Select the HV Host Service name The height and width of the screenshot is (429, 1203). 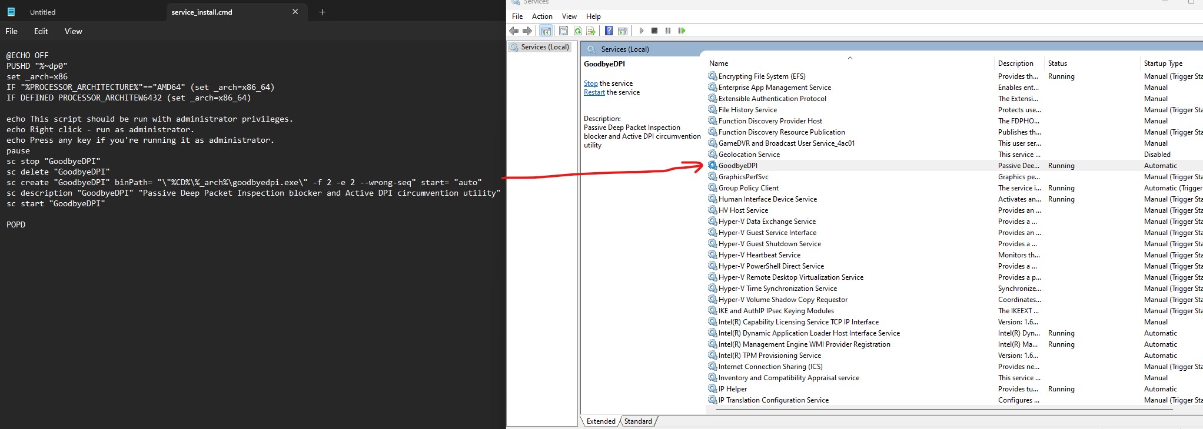click(743, 210)
